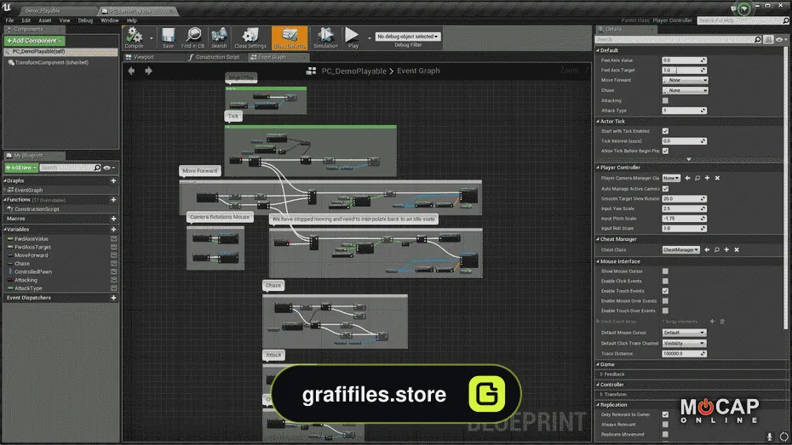The width and height of the screenshot is (792, 445).
Task: Click the Trace Distance value field
Action: 684,354
